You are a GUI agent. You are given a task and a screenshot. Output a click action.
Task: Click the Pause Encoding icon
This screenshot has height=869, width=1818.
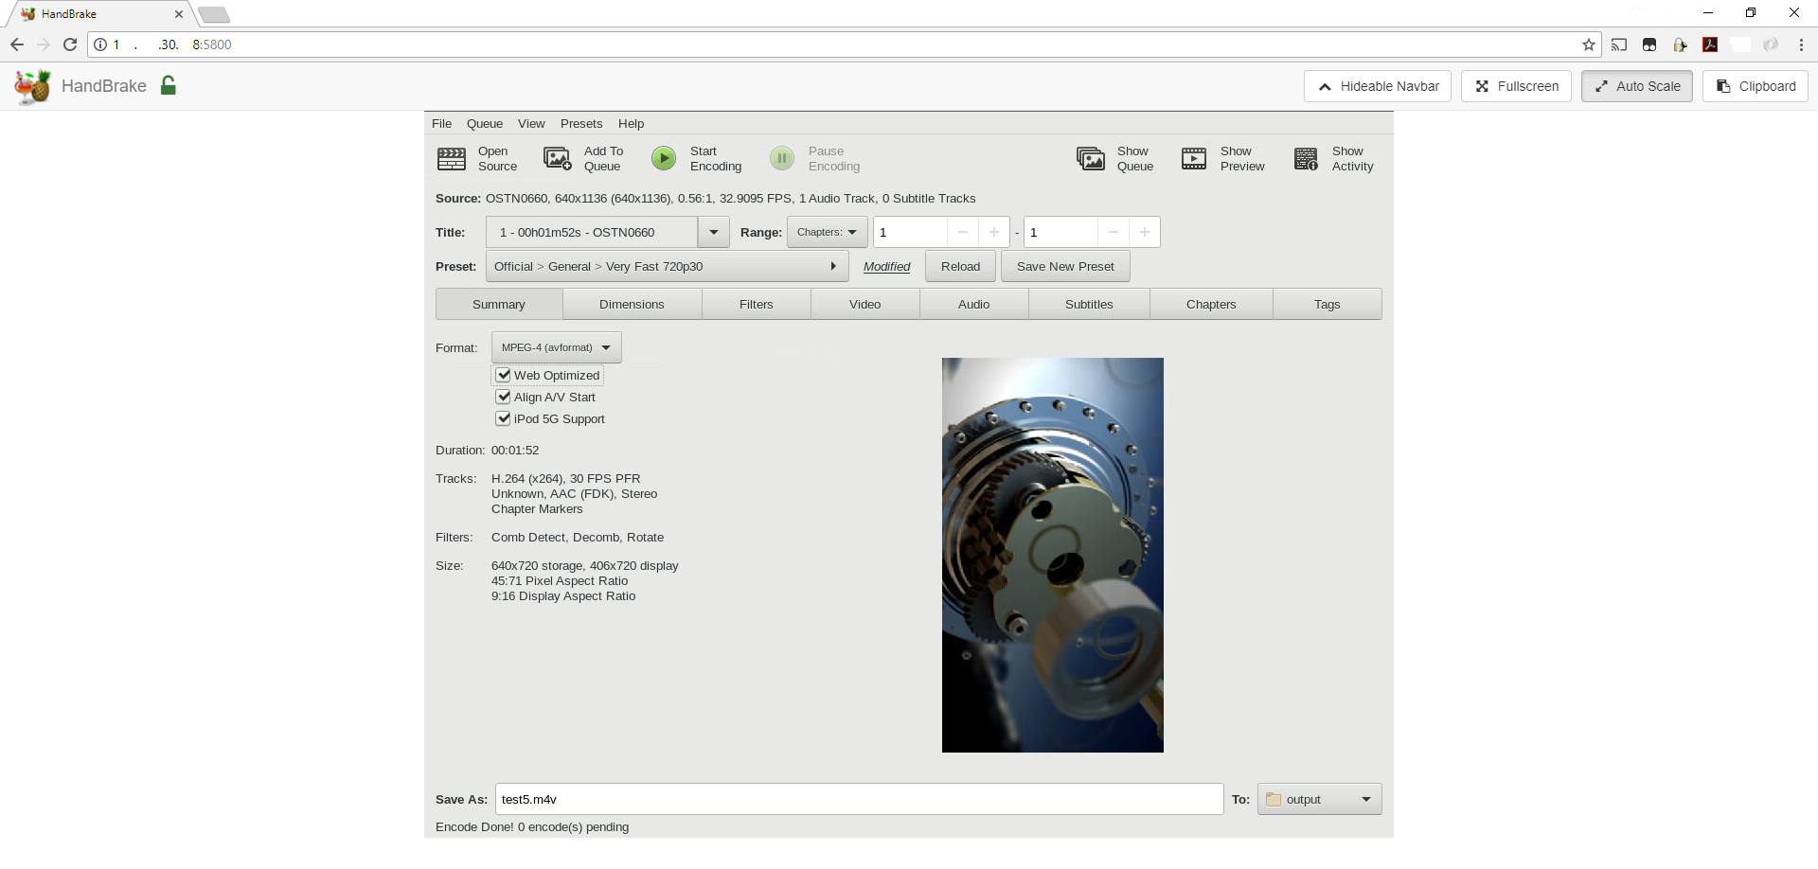click(782, 158)
